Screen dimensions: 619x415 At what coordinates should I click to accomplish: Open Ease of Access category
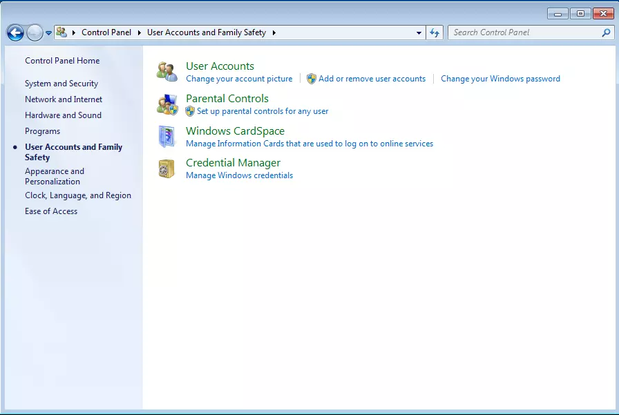(51, 211)
